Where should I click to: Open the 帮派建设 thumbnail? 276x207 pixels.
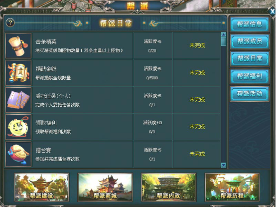click(42, 187)
